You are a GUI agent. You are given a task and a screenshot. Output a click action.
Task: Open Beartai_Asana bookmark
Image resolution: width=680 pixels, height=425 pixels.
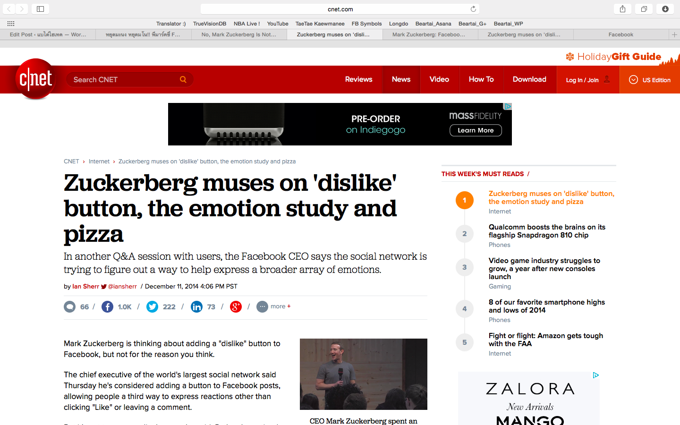click(433, 24)
